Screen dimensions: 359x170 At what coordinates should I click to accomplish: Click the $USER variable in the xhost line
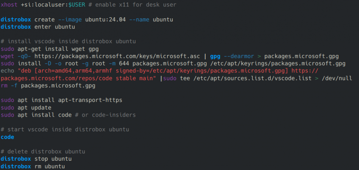coord(77,5)
